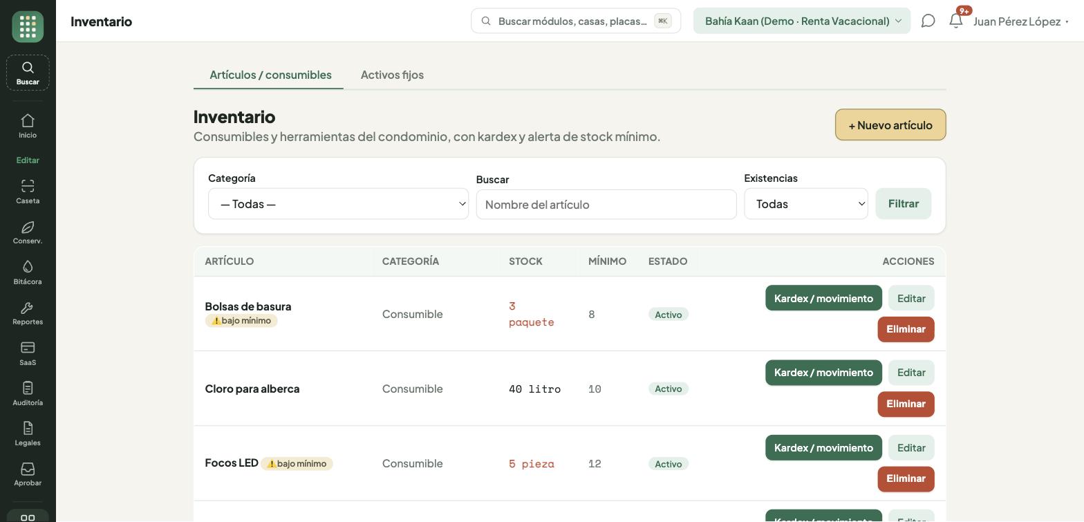Screen dimensions: 1084x522
Task: Open Kardex / movimiento for Focos LED
Action: coord(823,447)
